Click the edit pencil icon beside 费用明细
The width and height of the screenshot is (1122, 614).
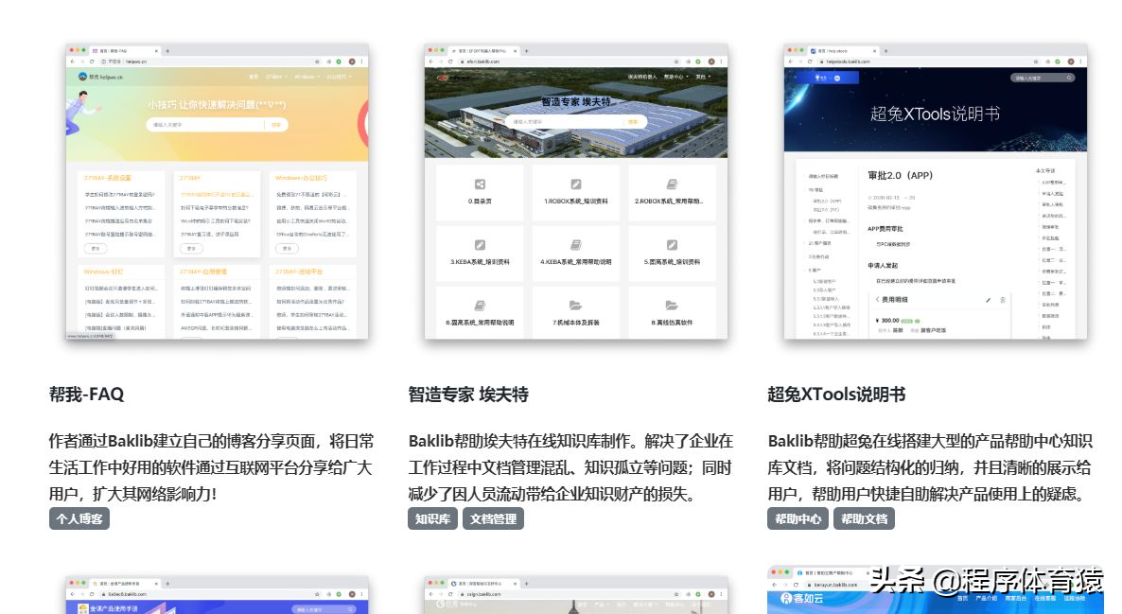[989, 300]
